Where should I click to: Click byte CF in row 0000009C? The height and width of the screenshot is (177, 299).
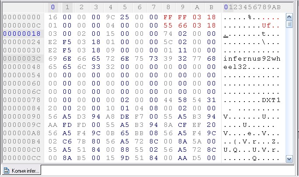click(x=182, y=125)
